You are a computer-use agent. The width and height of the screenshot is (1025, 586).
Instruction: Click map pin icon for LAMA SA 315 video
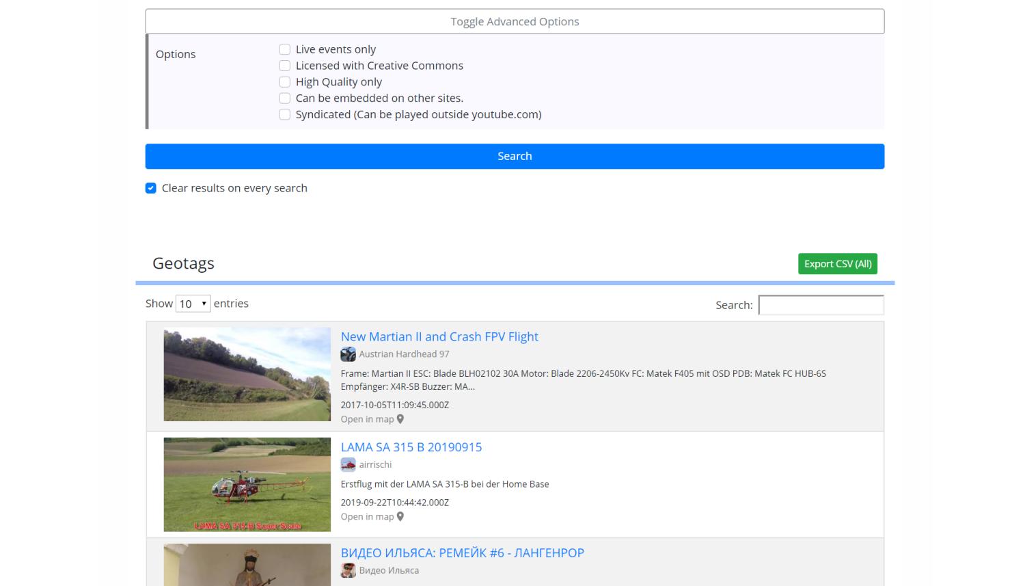400,517
